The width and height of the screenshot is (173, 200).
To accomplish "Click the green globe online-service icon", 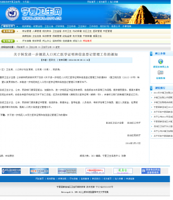I will (x=161, y=61).
